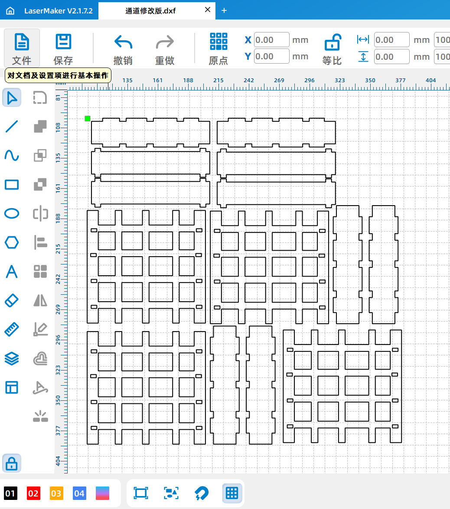Viewport: 450px width, 509px height.
Task: Apply the subtract shapes operation
Action: (x=40, y=184)
